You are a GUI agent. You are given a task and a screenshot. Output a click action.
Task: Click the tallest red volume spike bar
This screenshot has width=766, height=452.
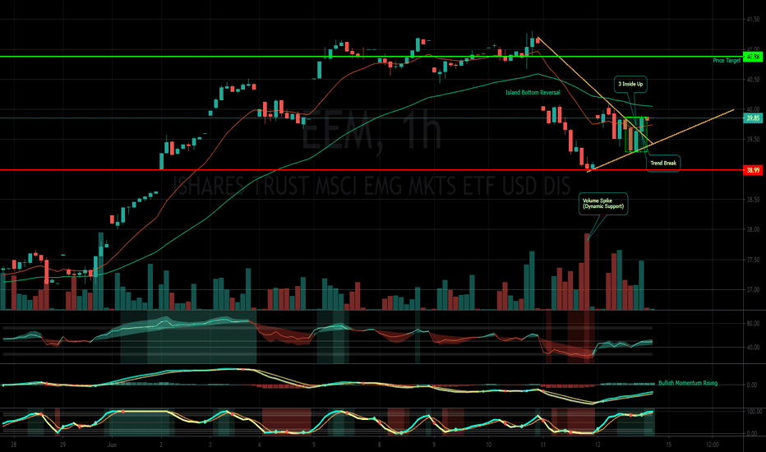coord(587,272)
